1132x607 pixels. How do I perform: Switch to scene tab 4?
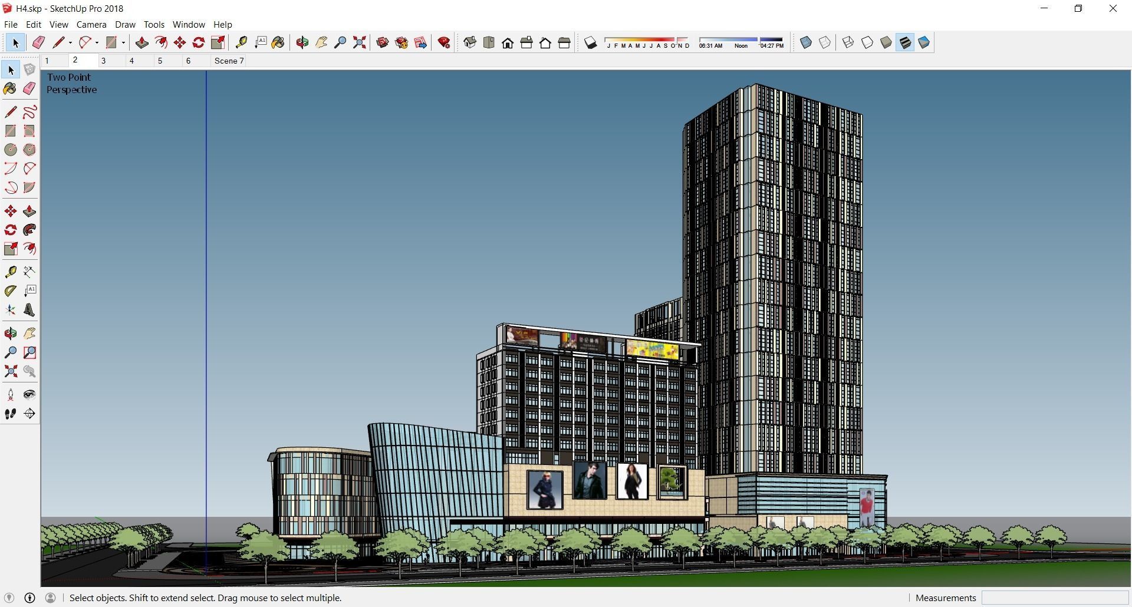pos(140,61)
